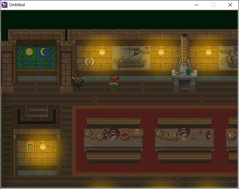Maximize the Untitled game window
This screenshot has width=239, height=189.
pyautogui.click(x=213, y=5)
